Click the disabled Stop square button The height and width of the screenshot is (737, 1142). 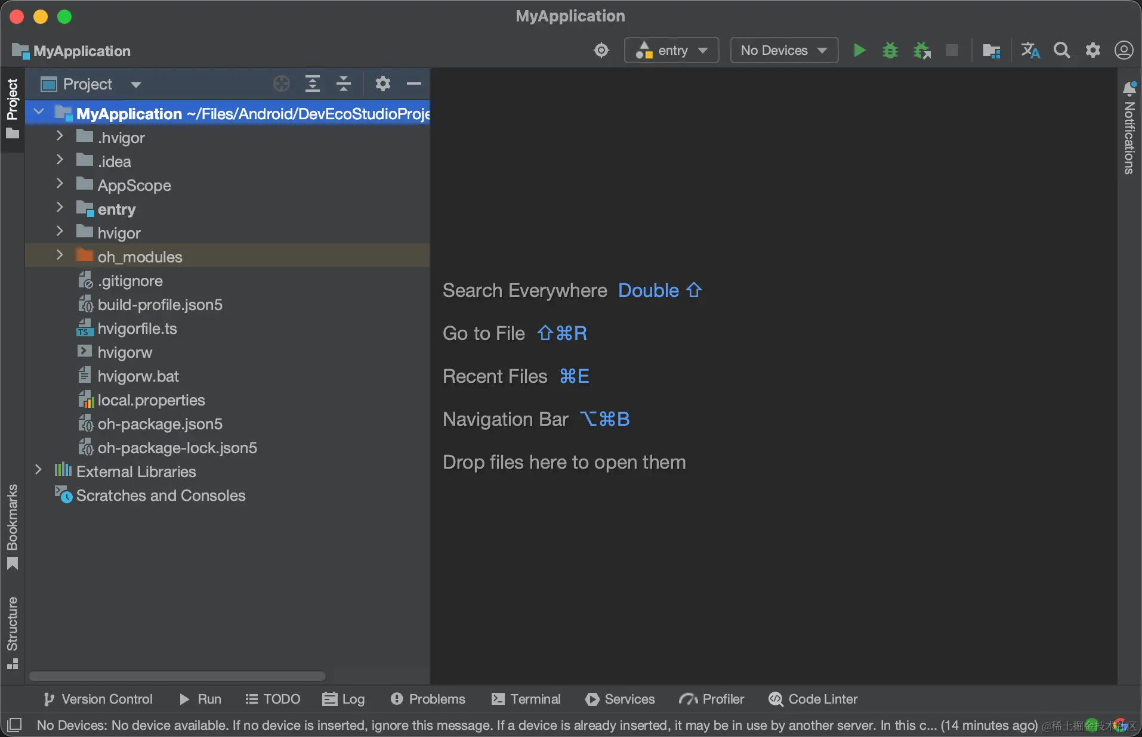pyautogui.click(x=952, y=51)
